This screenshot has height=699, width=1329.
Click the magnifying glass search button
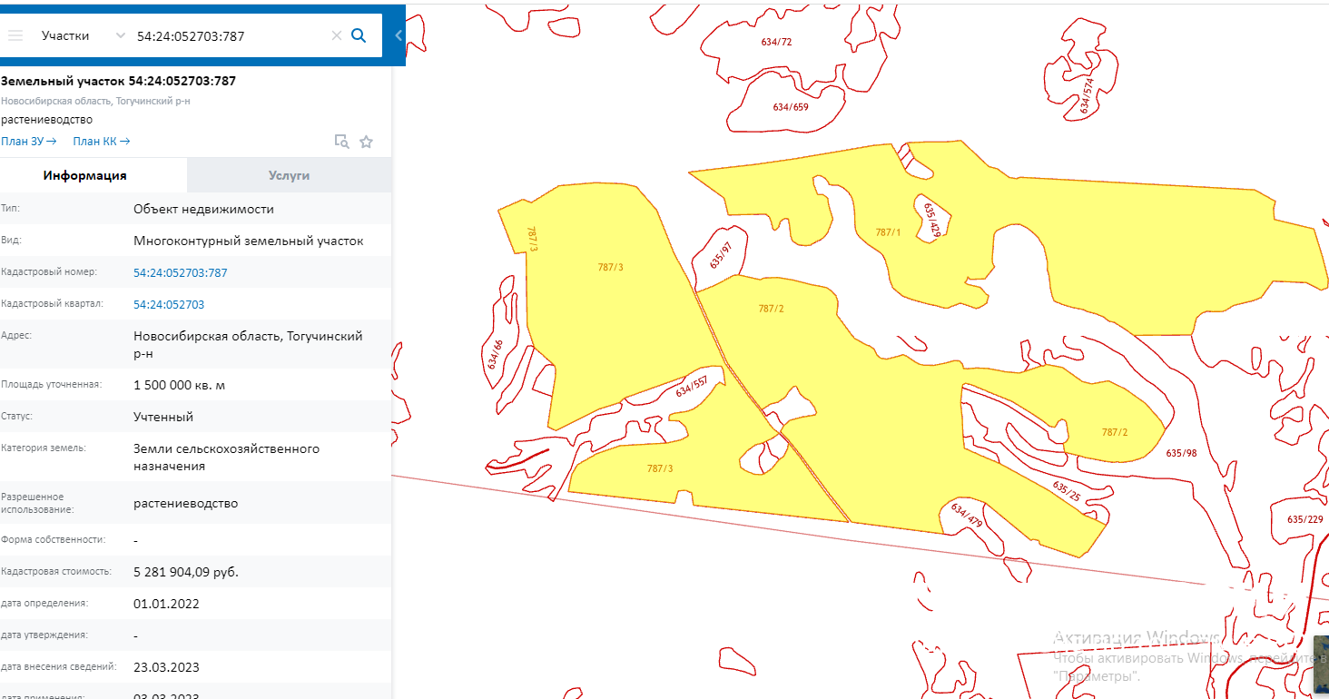(359, 35)
